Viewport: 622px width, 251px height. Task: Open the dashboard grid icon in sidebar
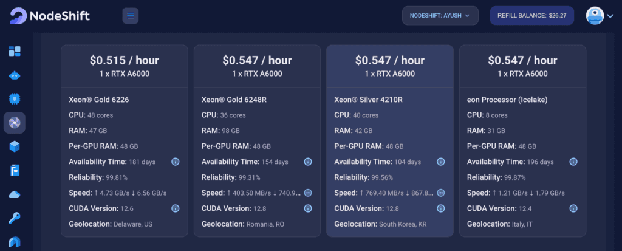click(15, 51)
